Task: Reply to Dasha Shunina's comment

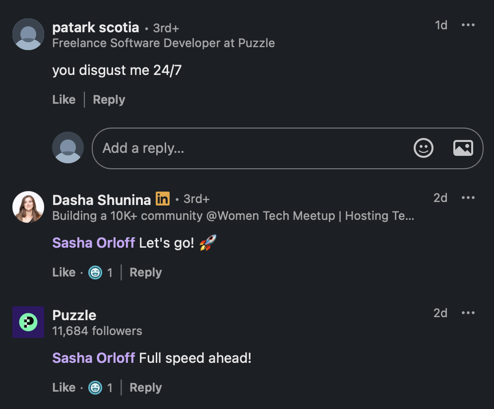Action: [x=145, y=273]
